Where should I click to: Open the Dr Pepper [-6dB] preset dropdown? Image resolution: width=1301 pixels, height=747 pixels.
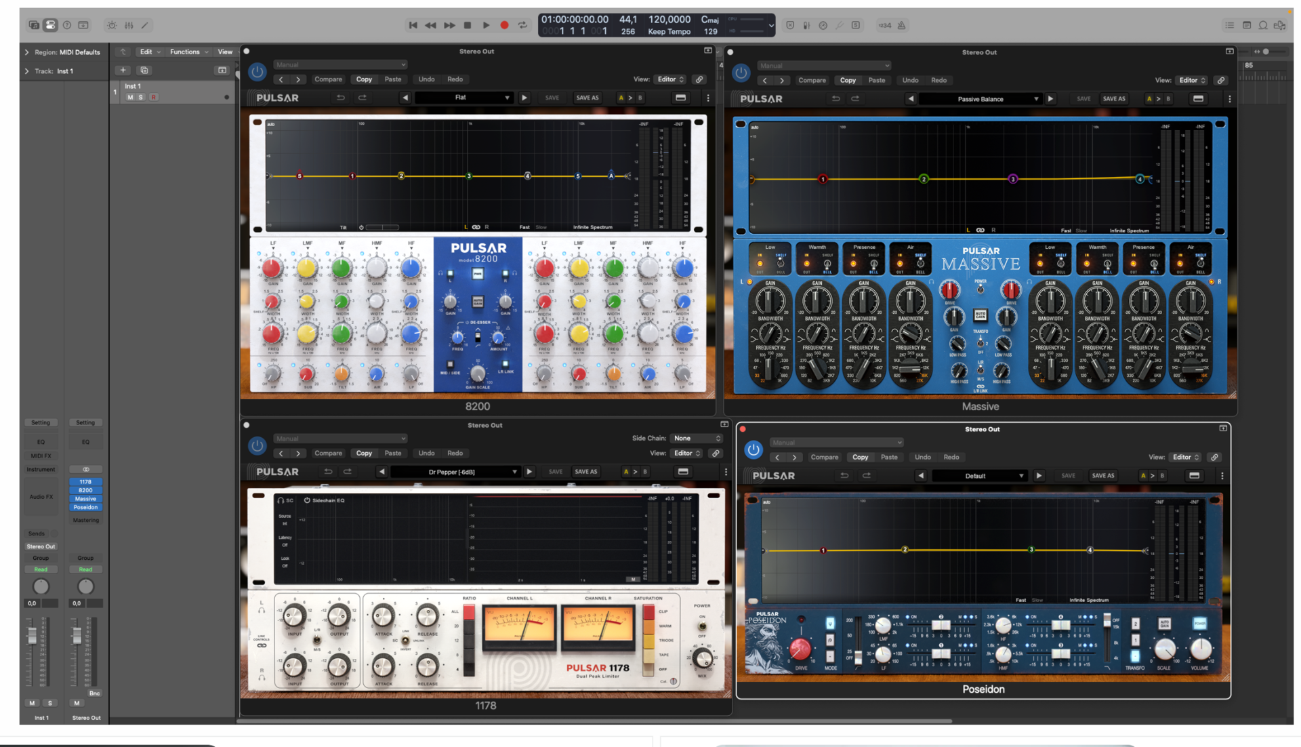pyautogui.click(x=455, y=472)
